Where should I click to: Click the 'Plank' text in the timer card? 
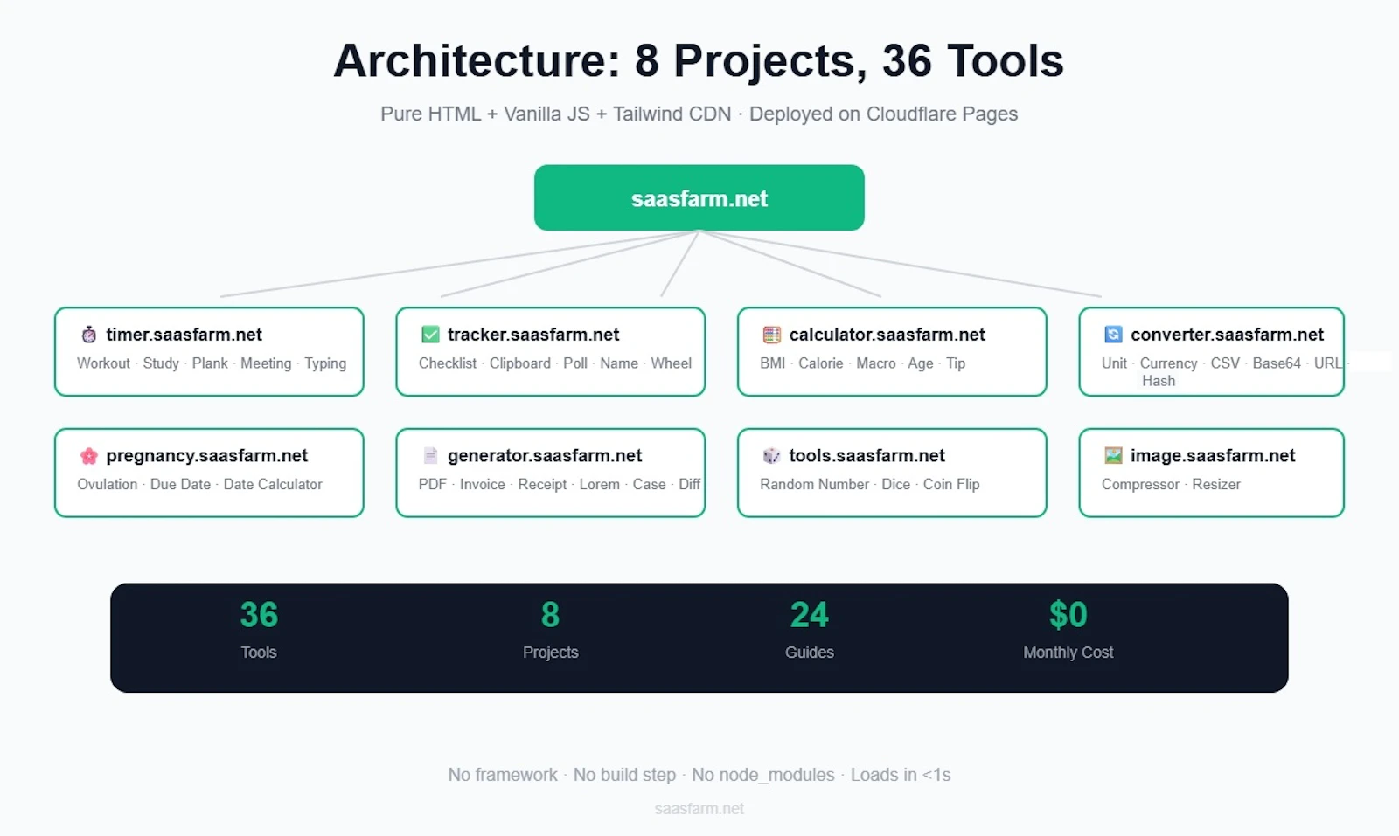point(210,363)
